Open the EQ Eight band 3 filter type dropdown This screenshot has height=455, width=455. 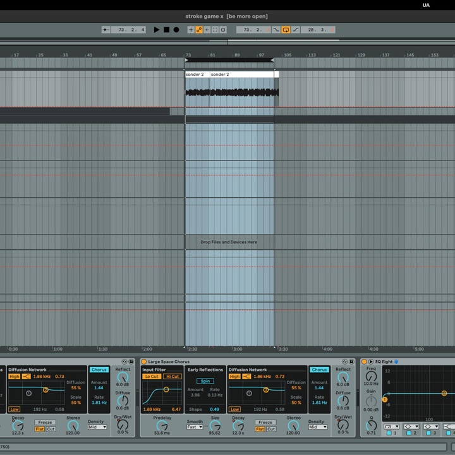click(430, 427)
